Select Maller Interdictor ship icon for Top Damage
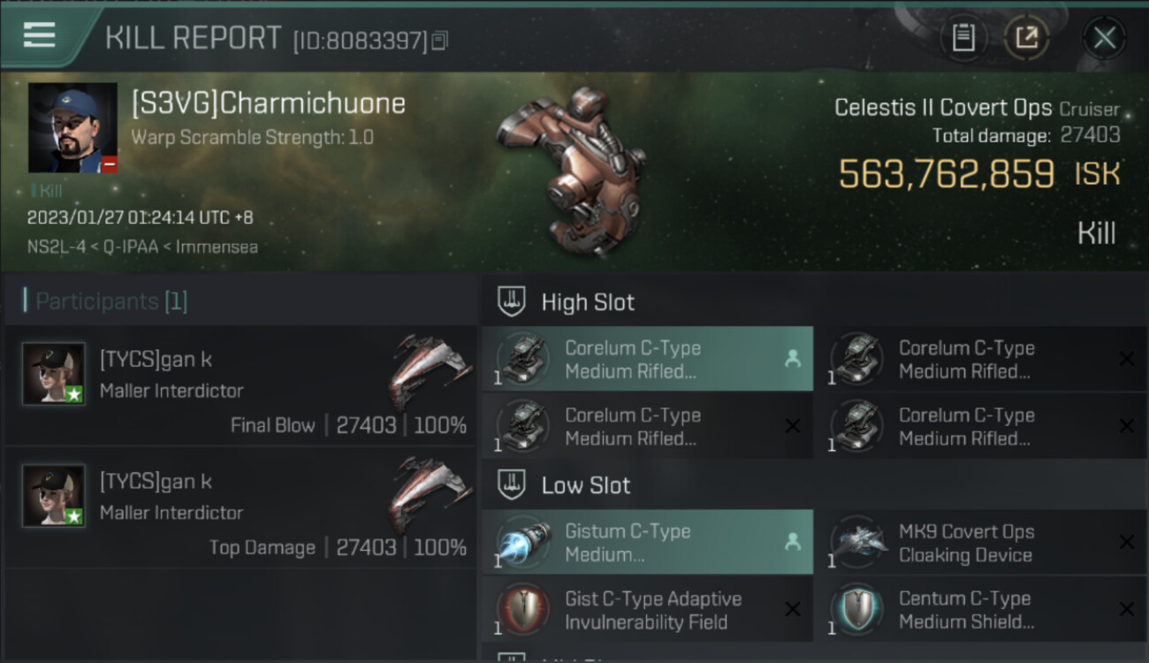 tap(430, 493)
